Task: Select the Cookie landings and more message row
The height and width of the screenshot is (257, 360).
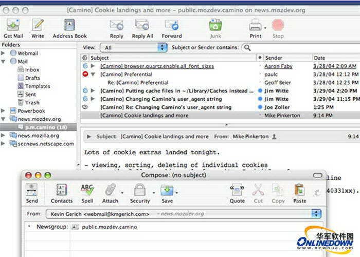Action: (221, 116)
